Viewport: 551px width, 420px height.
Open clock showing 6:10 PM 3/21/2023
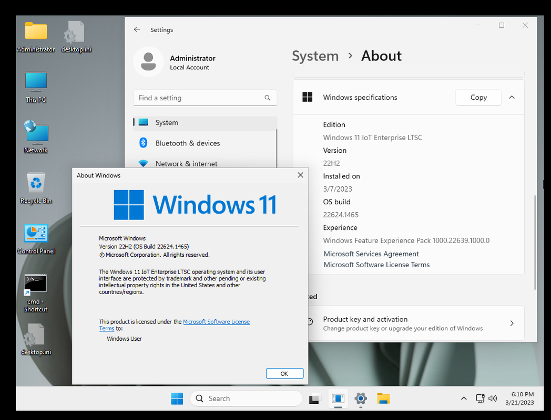click(x=520, y=398)
